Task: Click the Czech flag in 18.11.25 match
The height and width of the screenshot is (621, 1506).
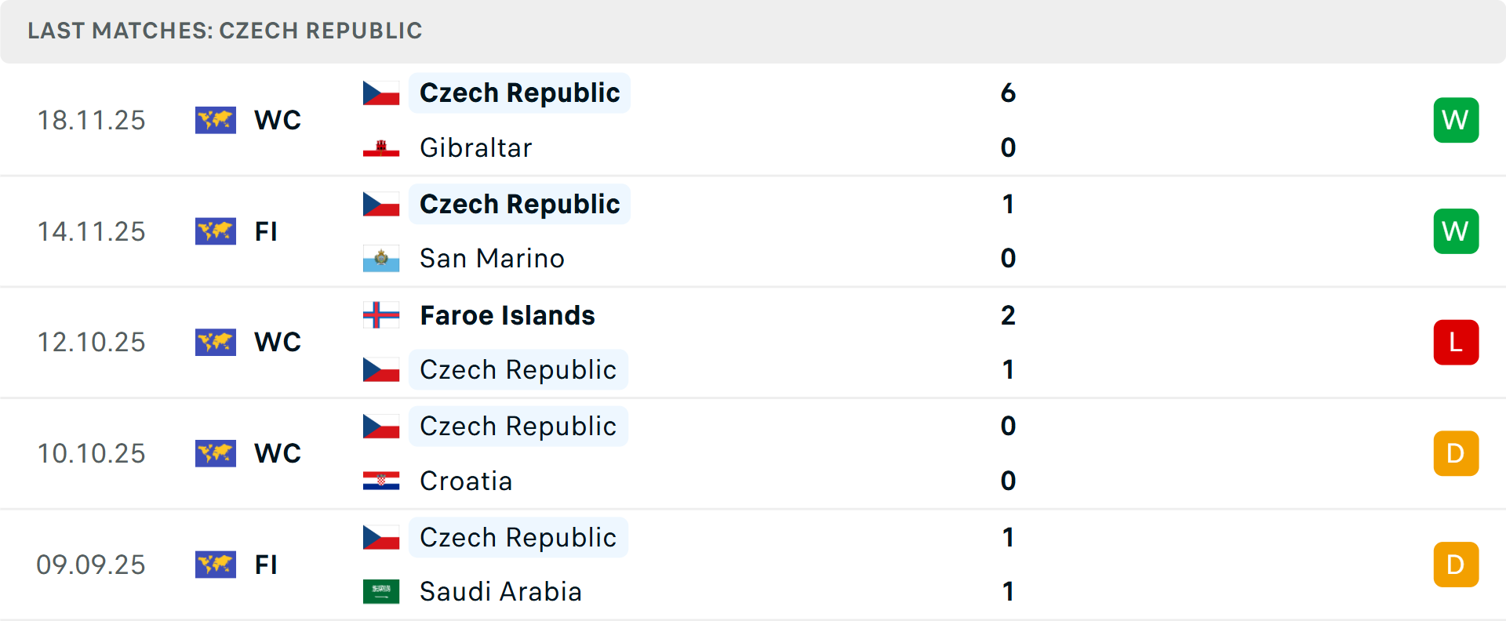Action: tap(381, 93)
